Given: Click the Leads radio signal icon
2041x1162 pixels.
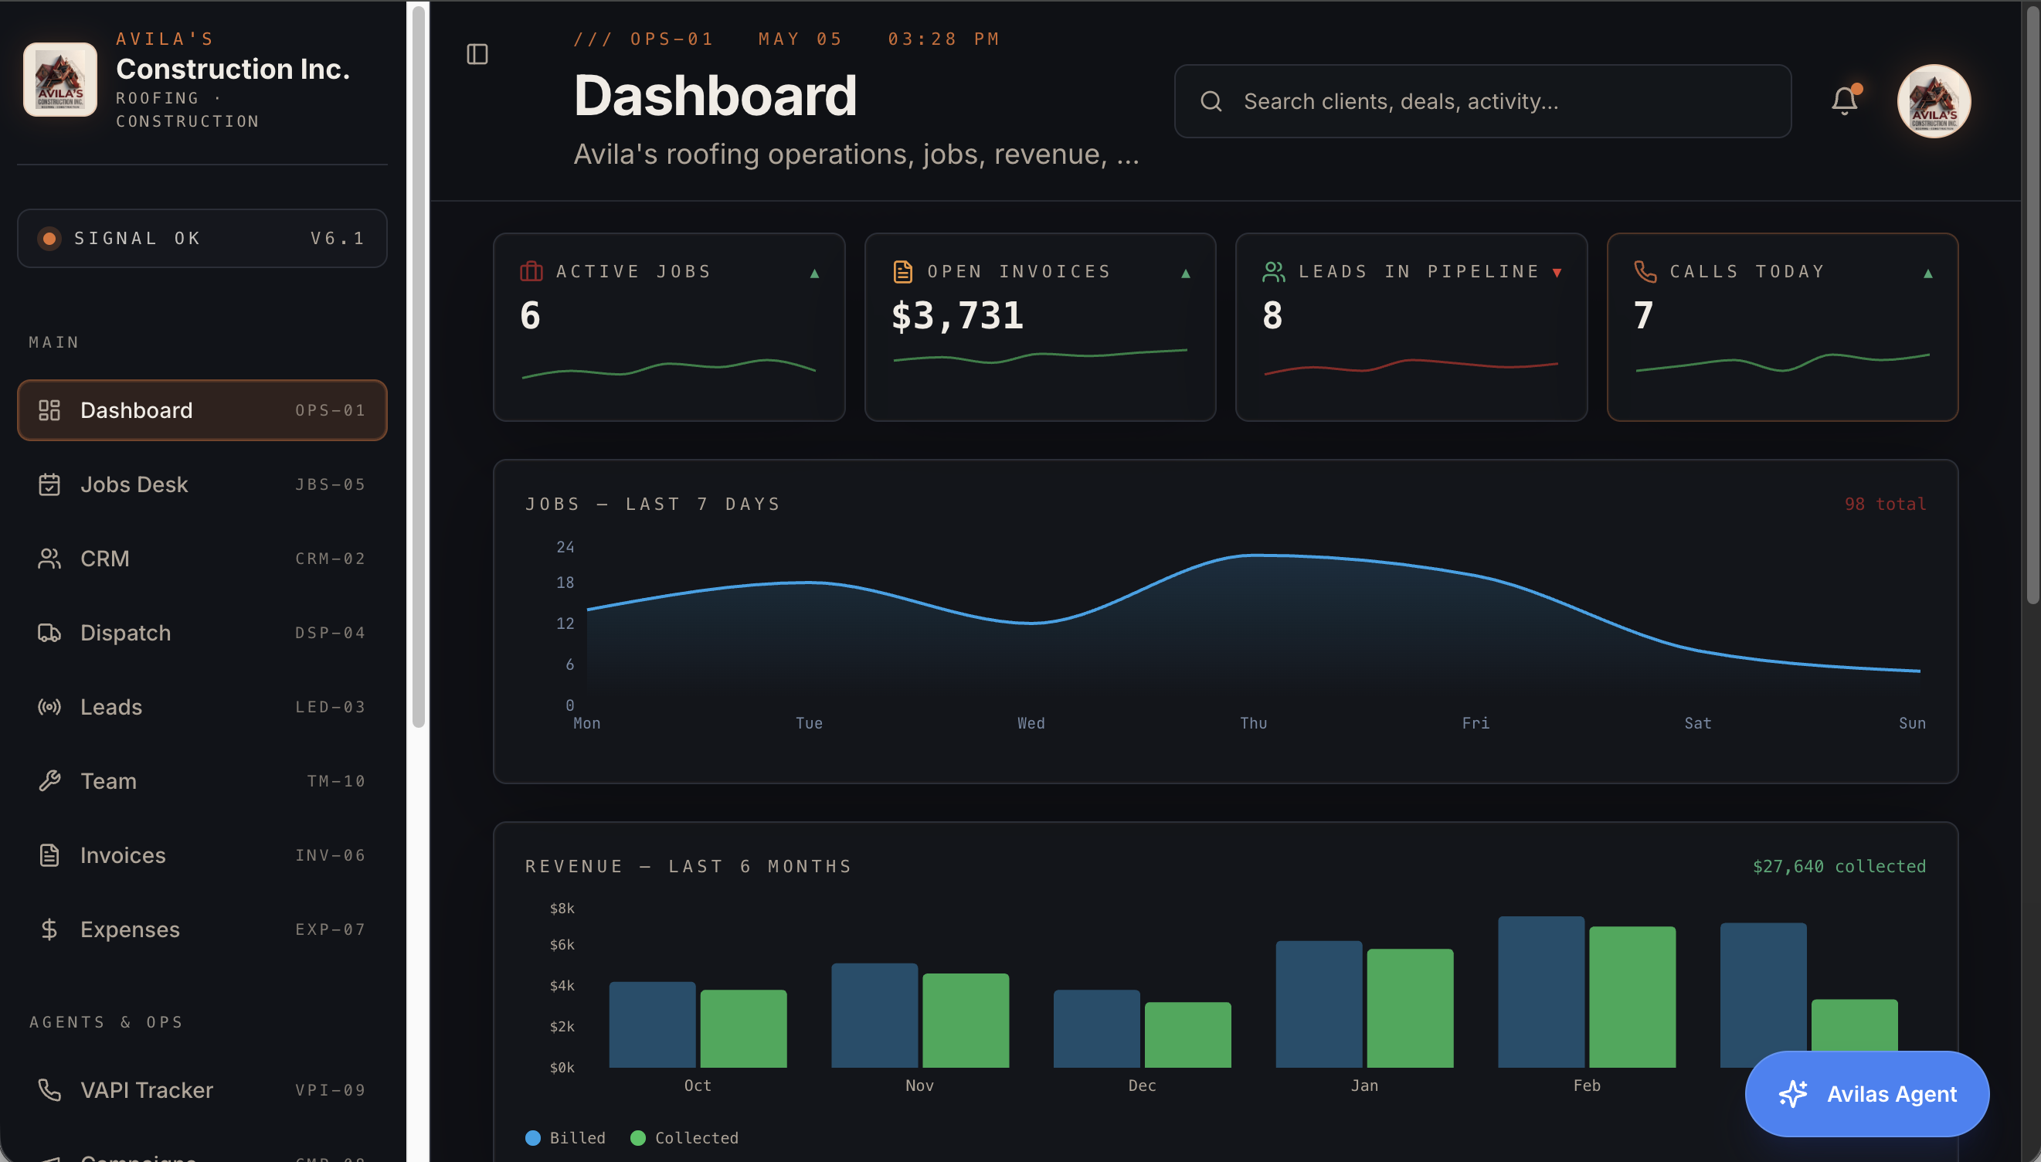Looking at the screenshot, I should (49, 707).
